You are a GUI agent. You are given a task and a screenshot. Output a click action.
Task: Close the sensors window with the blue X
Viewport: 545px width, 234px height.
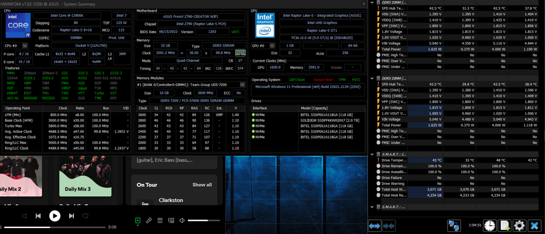pos(534,225)
